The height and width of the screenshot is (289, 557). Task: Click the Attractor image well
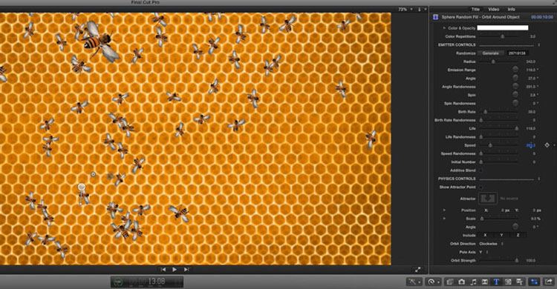tap(488, 198)
